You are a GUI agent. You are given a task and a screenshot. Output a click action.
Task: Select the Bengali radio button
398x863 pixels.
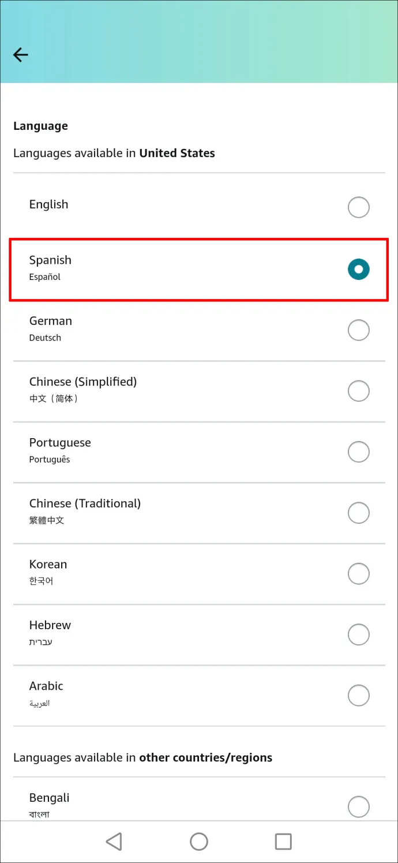pos(358,806)
